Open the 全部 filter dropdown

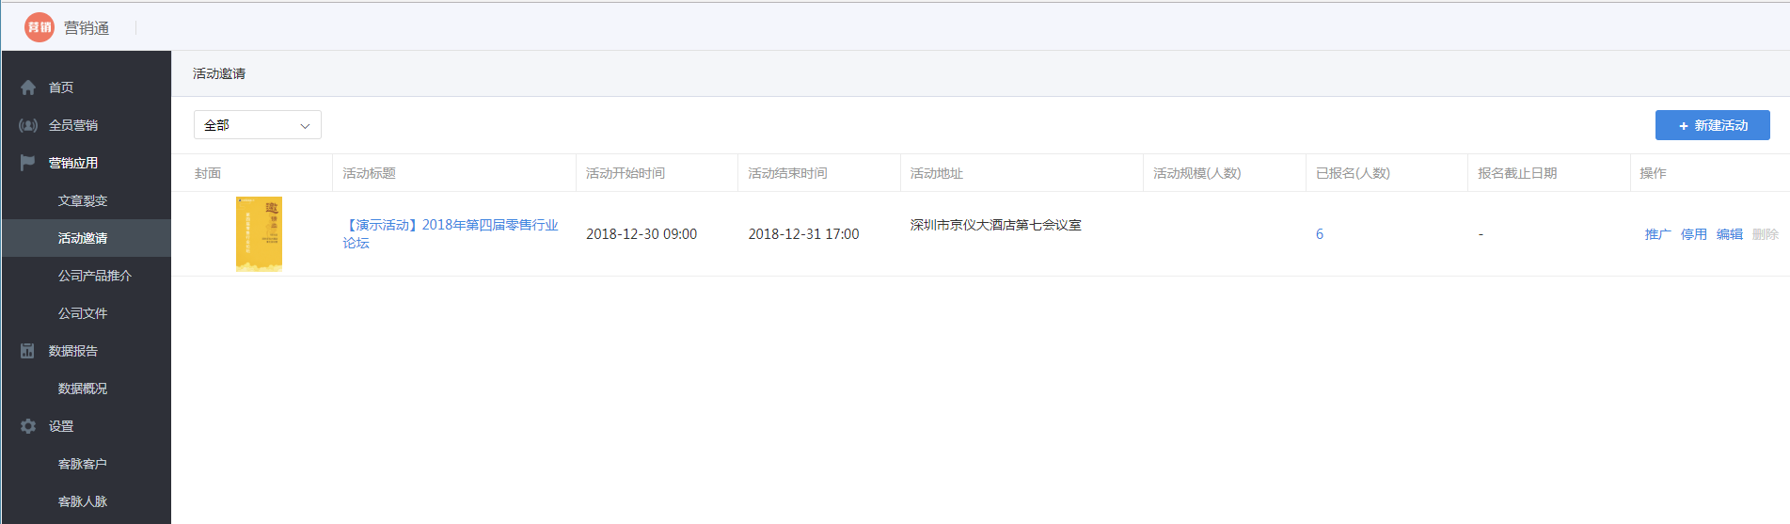(257, 125)
